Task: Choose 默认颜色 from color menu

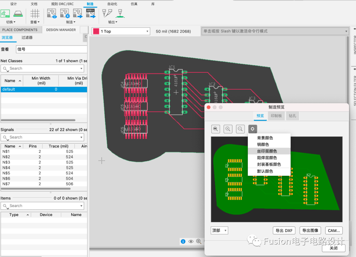Action: (x=269, y=171)
